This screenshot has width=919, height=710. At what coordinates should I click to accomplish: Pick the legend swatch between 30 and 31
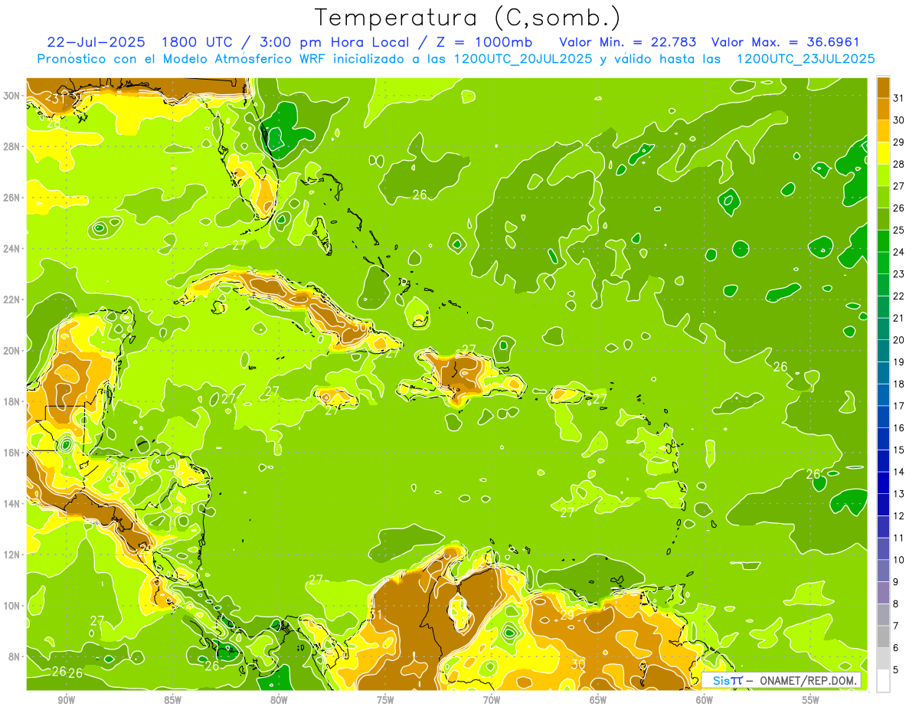point(883,109)
